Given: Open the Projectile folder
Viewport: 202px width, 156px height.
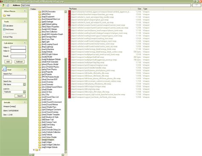Looking at the screenshot, I should [46, 72].
